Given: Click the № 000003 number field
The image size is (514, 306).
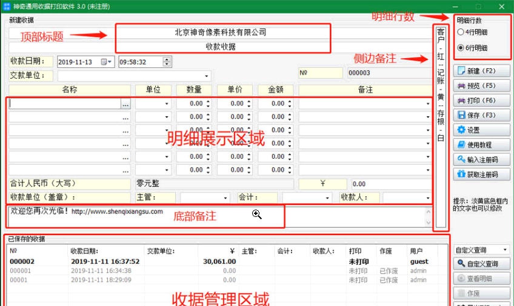Looking at the screenshot, I should point(389,73).
